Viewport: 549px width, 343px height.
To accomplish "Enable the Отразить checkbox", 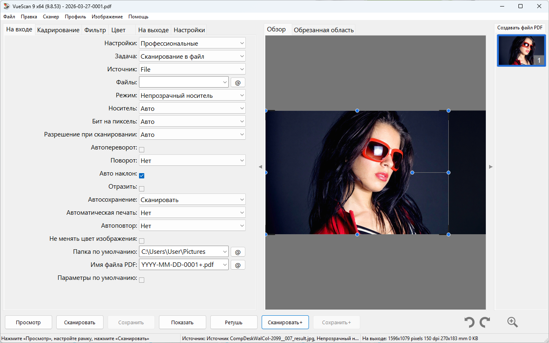I will coord(142,189).
